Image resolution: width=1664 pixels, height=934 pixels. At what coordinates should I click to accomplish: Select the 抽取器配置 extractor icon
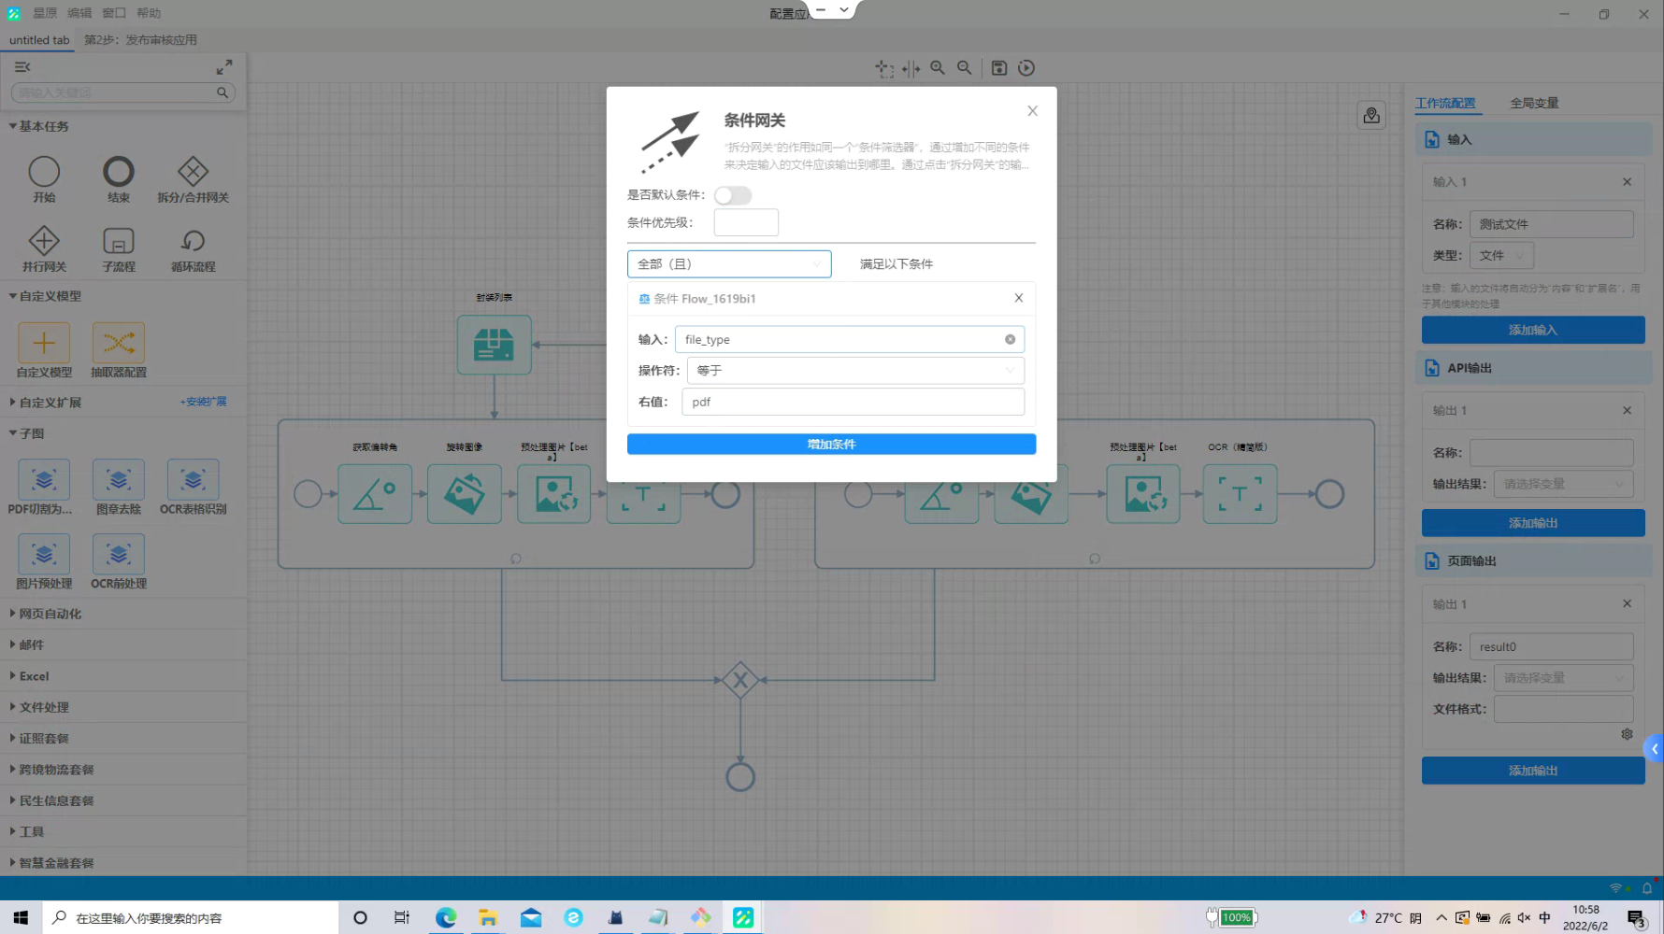pos(118,343)
